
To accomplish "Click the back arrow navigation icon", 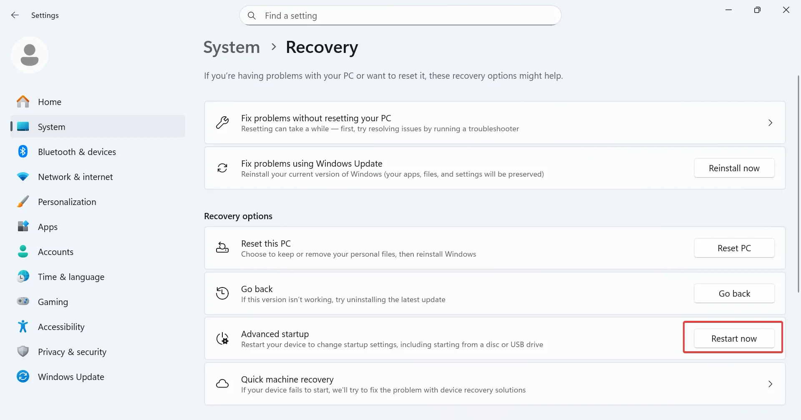I will click(x=15, y=15).
